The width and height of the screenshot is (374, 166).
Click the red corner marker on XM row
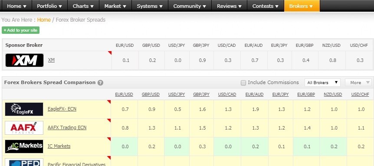110,52
